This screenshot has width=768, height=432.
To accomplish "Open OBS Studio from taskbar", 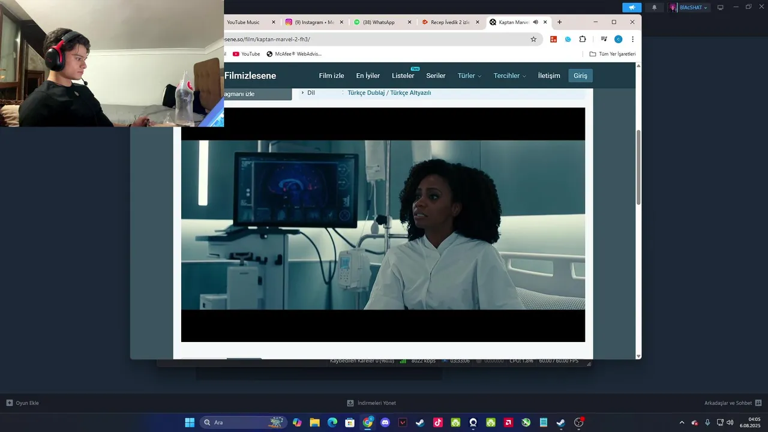I will pyautogui.click(x=578, y=422).
